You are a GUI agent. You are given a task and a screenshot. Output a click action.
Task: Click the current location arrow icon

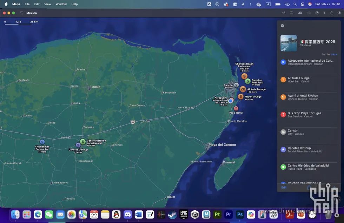(284, 13)
